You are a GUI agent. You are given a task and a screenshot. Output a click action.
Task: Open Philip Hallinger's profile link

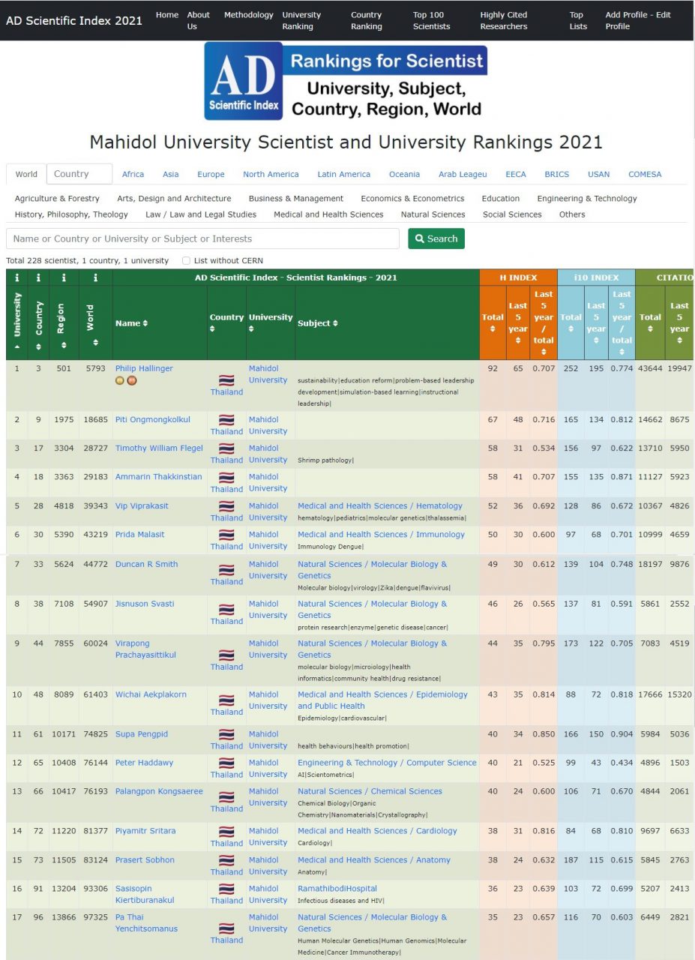coord(144,368)
